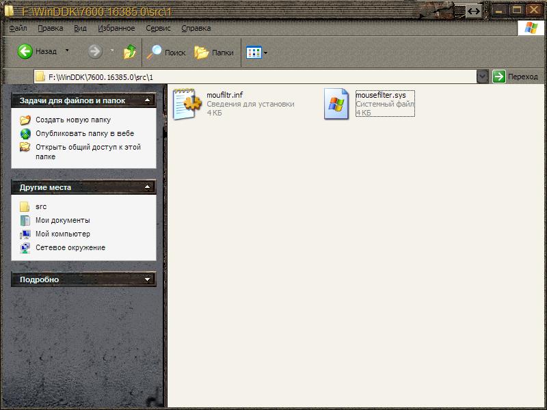
Task: Open the Избранное menu
Action: pyautogui.click(x=116, y=28)
